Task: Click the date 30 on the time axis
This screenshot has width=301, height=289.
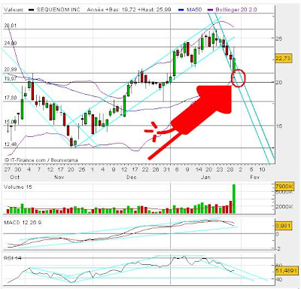Action: [x=17, y=169]
